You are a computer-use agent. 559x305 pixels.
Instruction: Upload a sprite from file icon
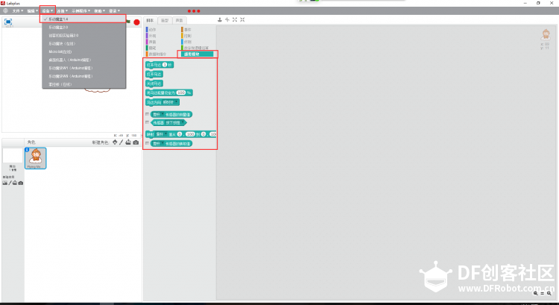point(128,142)
